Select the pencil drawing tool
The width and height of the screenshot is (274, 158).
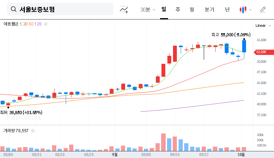pyautogui.click(x=263, y=10)
